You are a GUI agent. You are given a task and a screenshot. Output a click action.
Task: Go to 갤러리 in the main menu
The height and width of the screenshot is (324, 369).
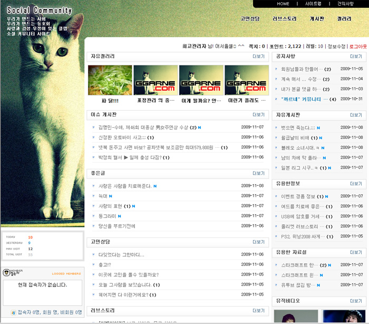[x=344, y=18]
